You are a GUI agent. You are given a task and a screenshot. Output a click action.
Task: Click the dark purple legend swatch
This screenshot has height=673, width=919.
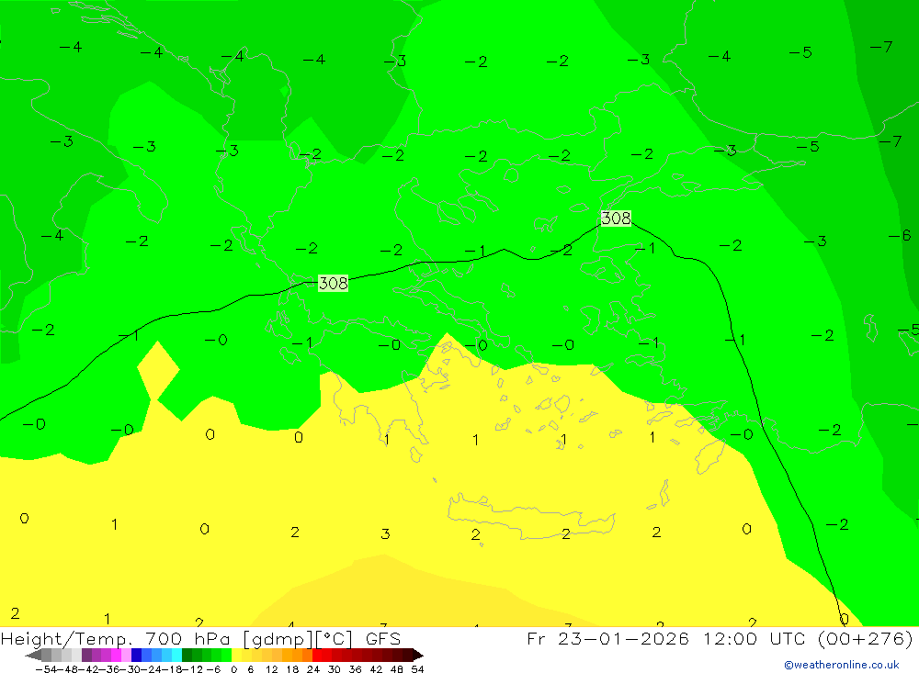pyautogui.click(x=86, y=655)
